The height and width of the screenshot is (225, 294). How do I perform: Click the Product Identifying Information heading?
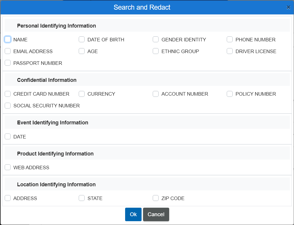[x=55, y=154]
